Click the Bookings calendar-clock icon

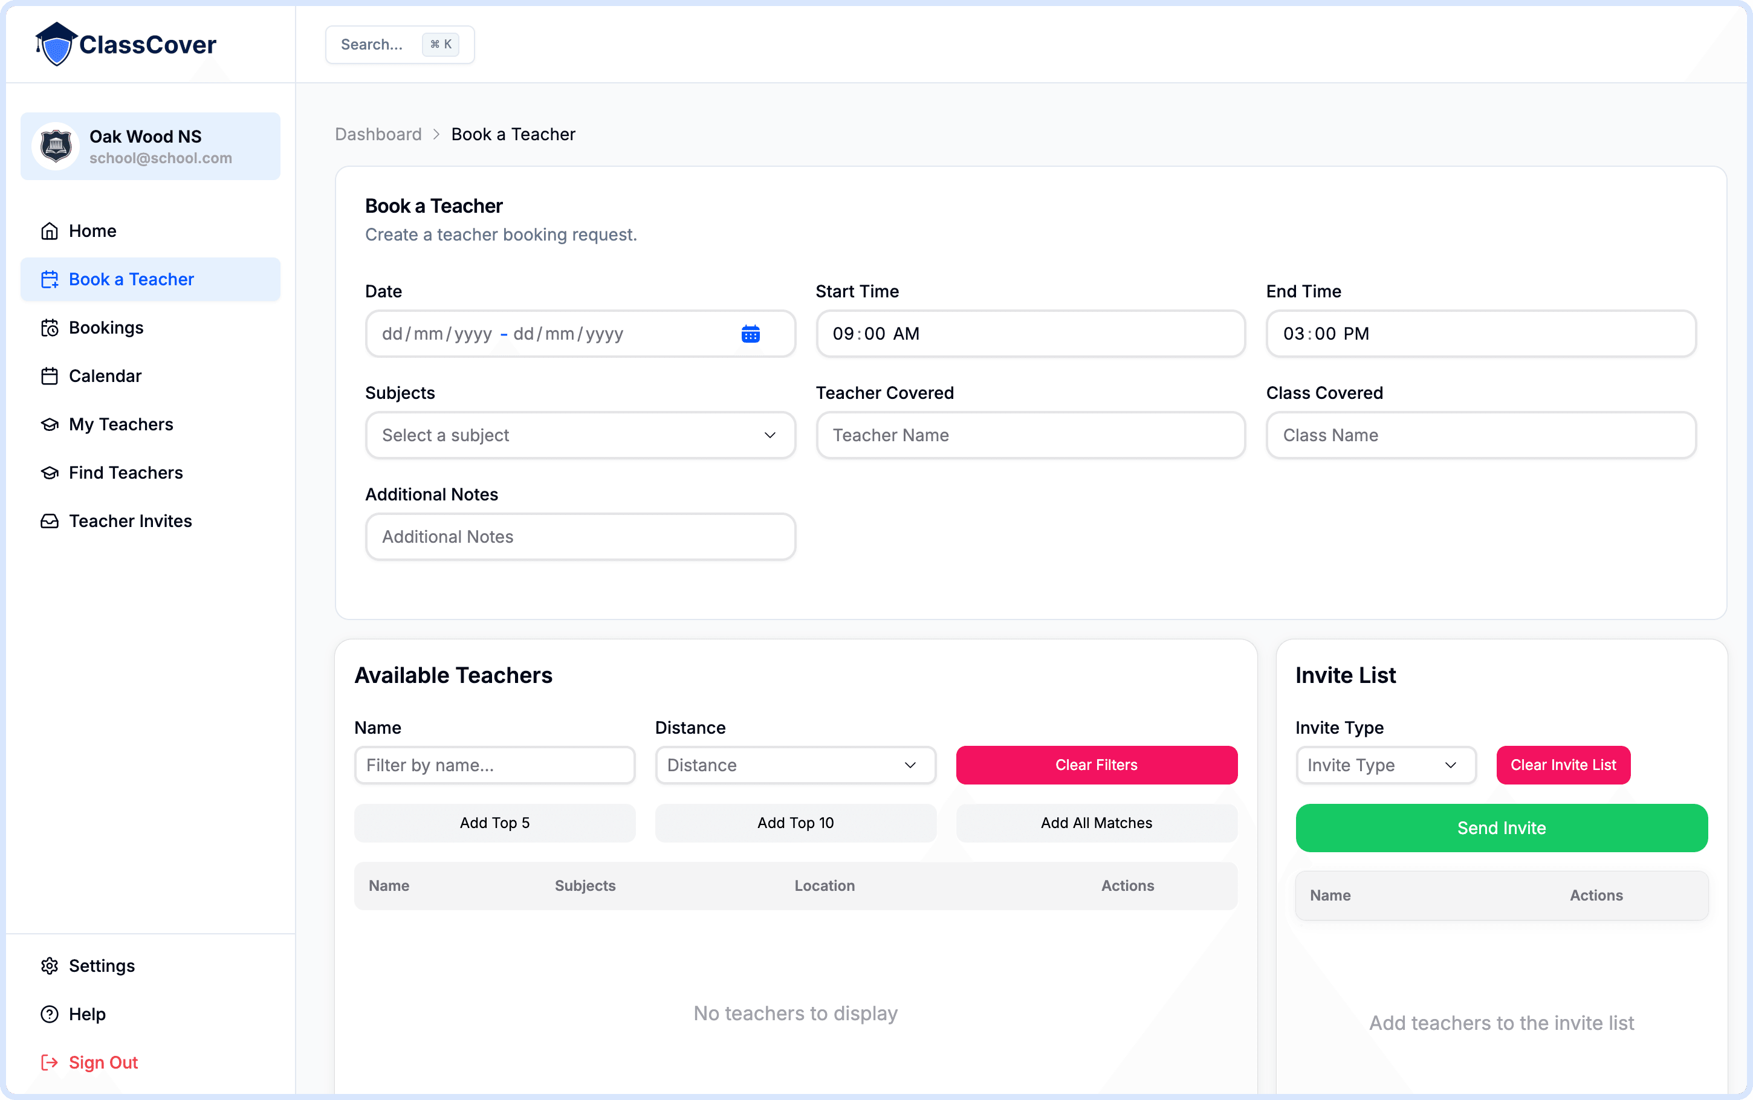coord(50,328)
